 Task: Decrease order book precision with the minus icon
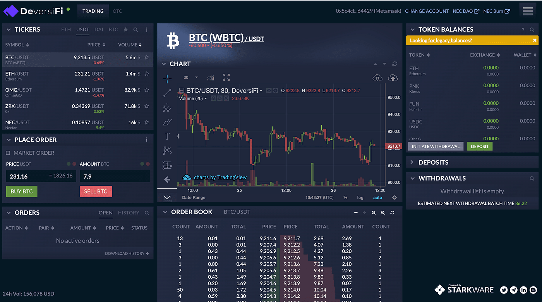pos(356,212)
